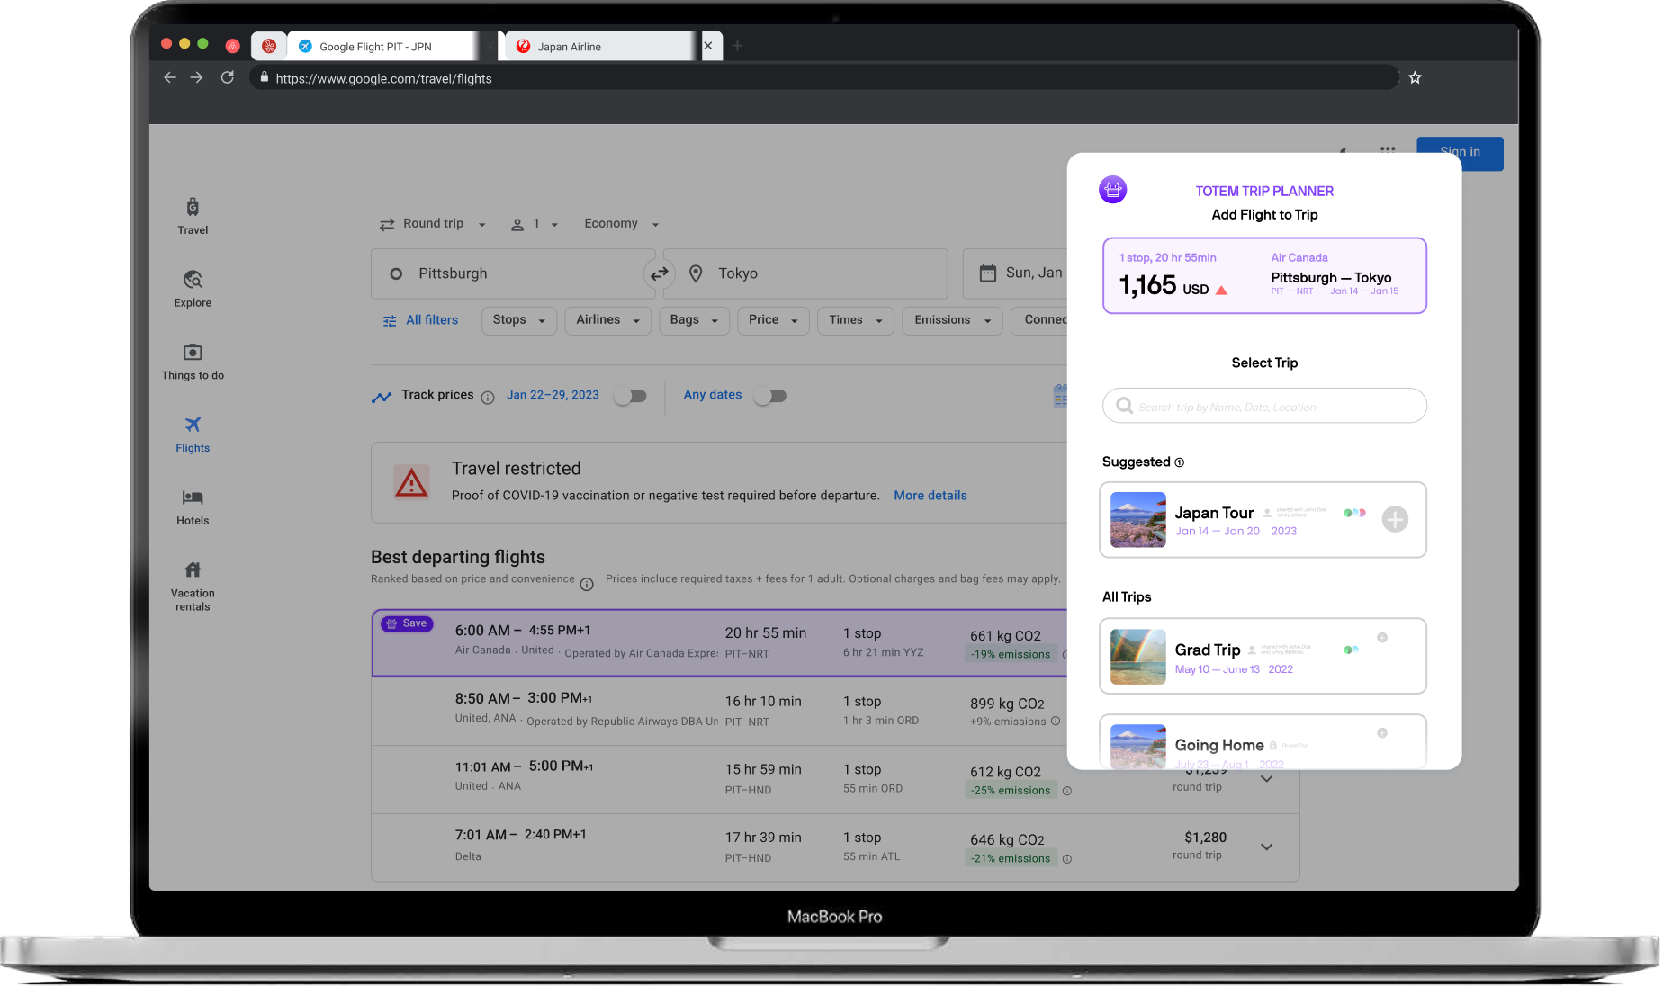Click the Sign in button
This screenshot has height=986, width=1663.
[x=1460, y=153]
